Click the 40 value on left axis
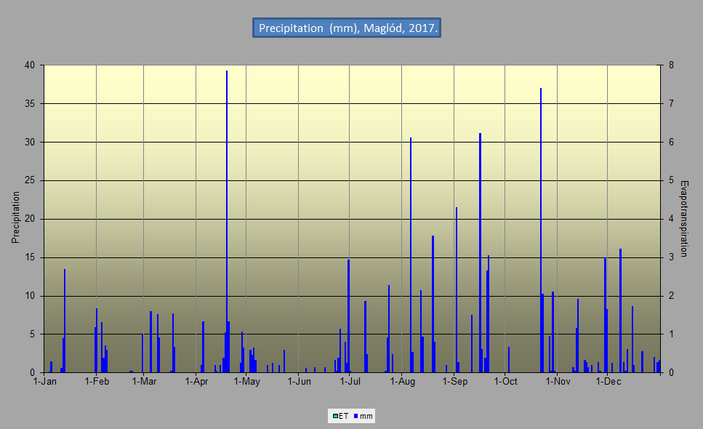The height and width of the screenshot is (429, 703). [x=30, y=65]
